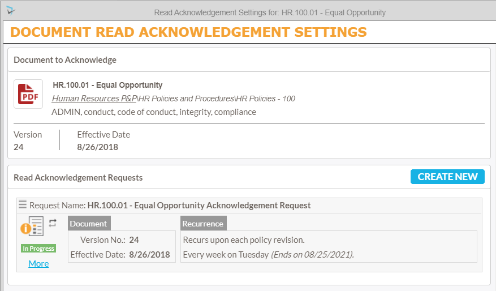
Task: Click the red PDF document icon
Action: [x=28, y=94]
